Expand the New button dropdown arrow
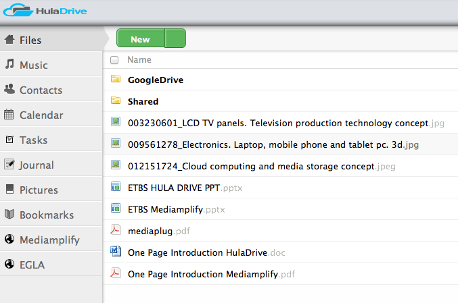 tap(175, 39)
